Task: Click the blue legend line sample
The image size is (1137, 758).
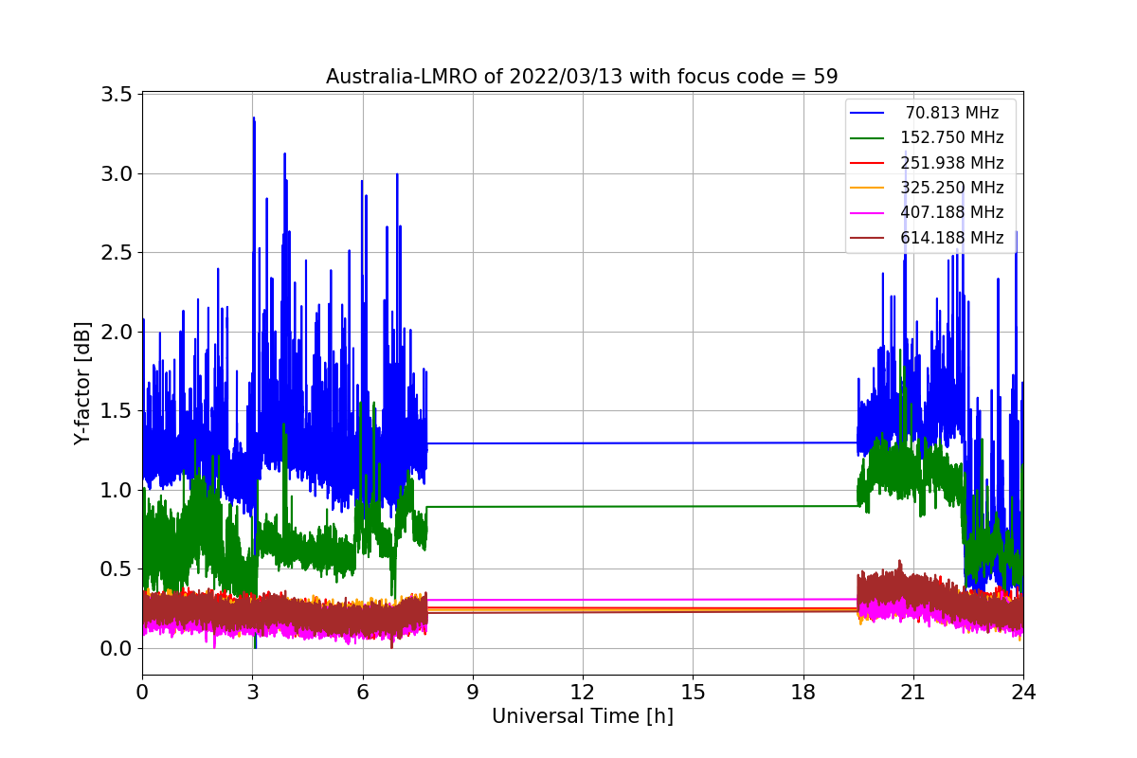Action: (869, 113)
